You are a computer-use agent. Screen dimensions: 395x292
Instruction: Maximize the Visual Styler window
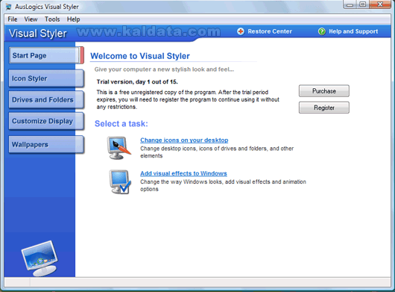[363, 4]
